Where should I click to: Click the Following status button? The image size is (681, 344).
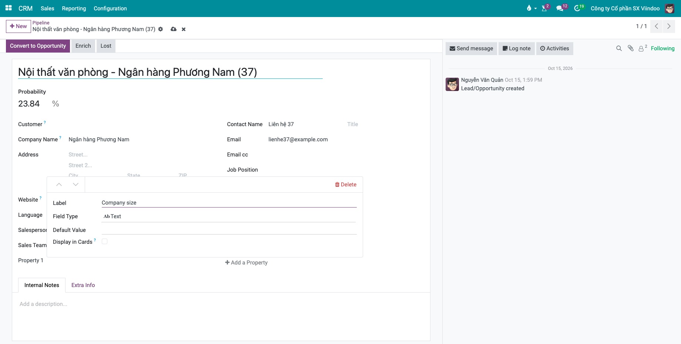pyautogui.click(x=662, y=48)
